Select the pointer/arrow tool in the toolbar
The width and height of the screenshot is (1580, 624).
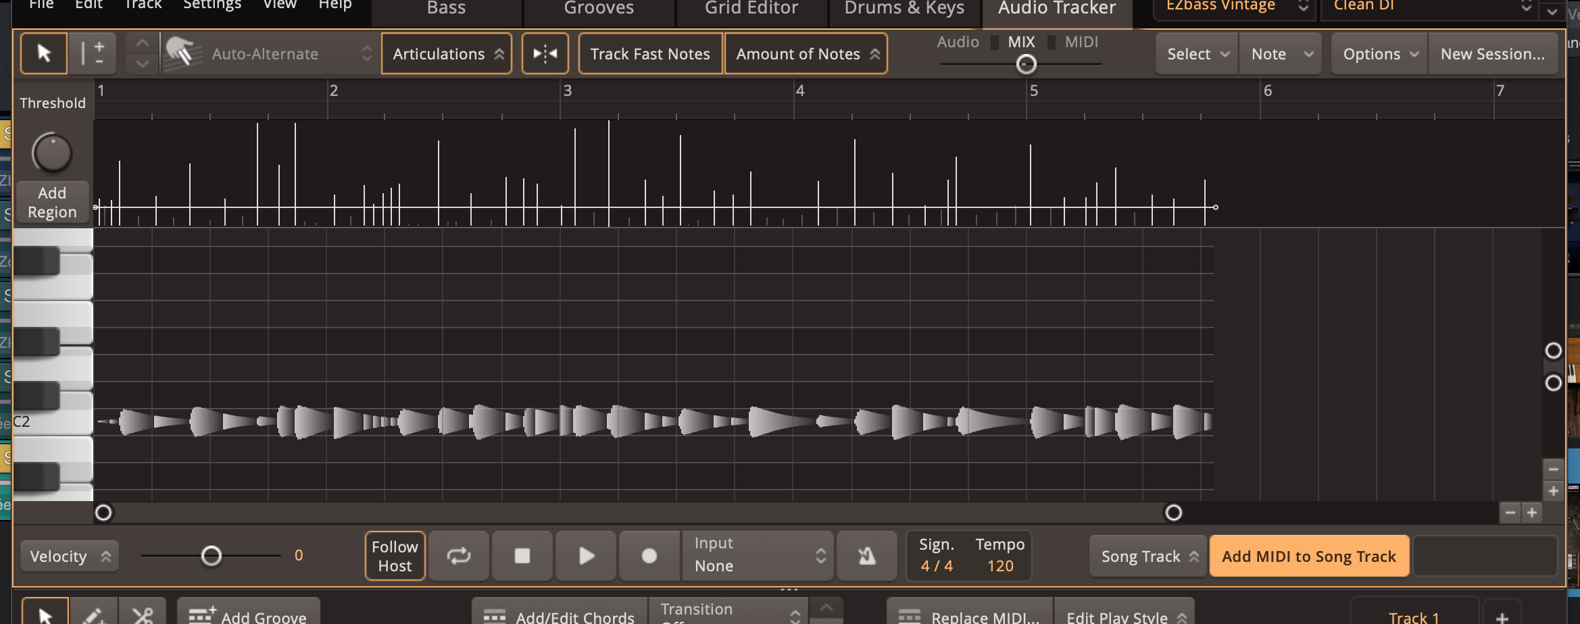[43, 53]
